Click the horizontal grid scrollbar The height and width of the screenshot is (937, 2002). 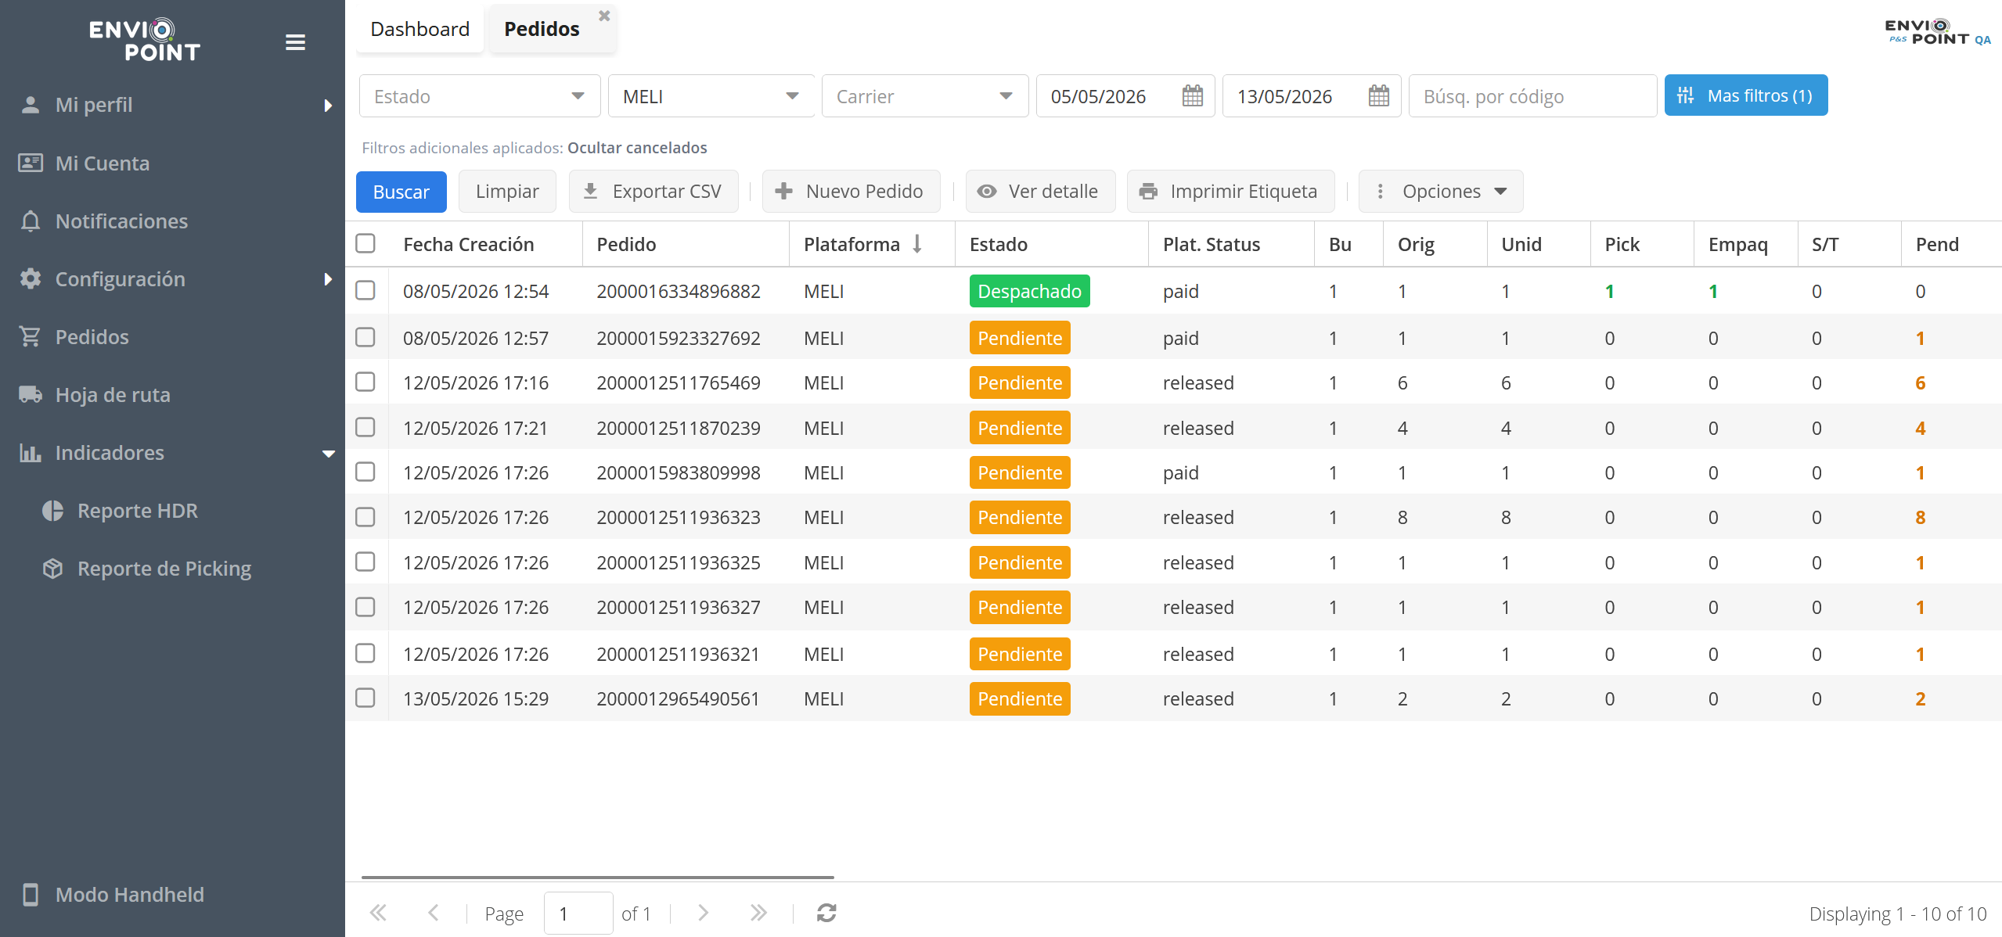tap(597, 877)
